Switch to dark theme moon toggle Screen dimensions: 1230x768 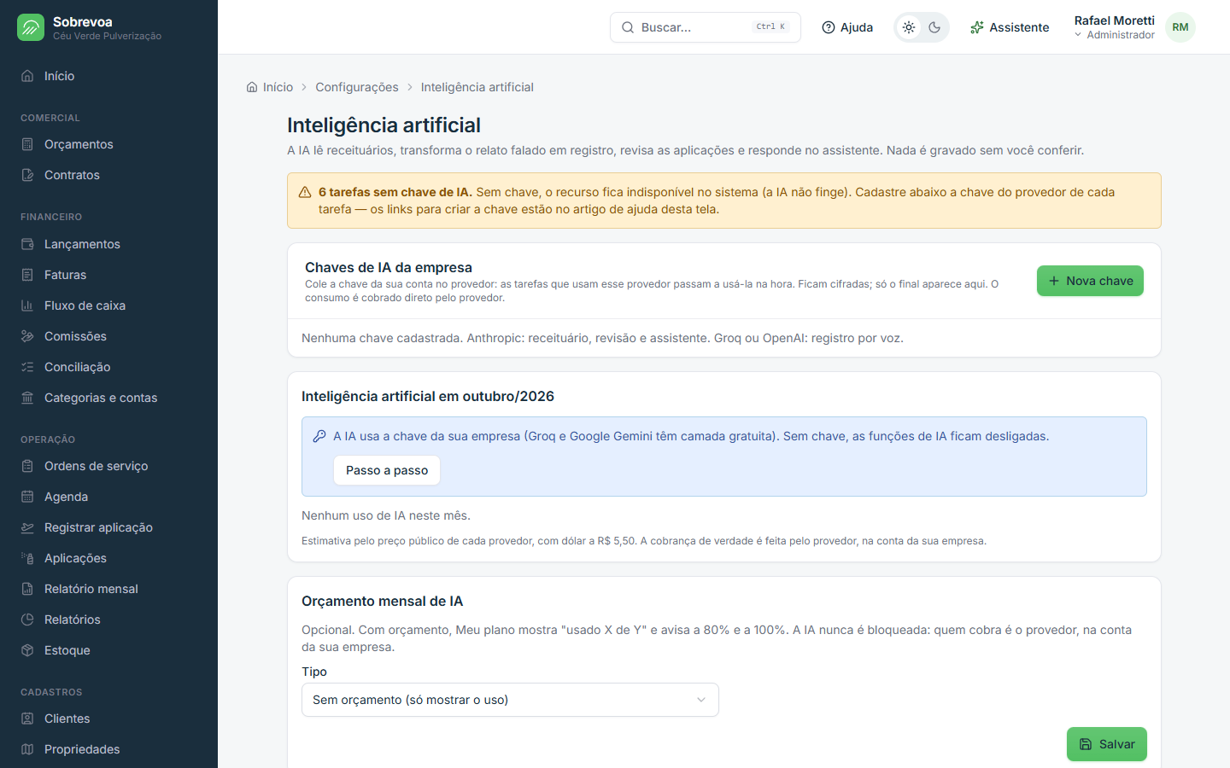click(x=934, y=27)
